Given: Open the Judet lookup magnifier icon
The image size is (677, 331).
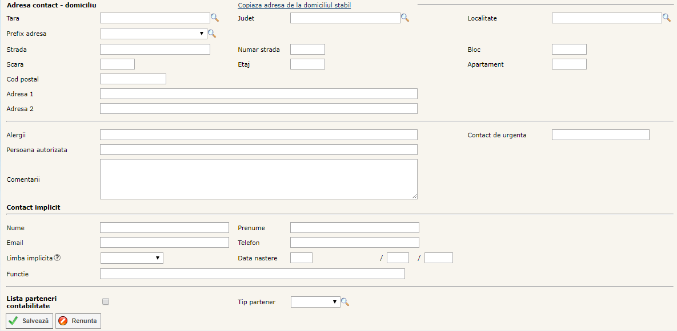Looking at the screenshot, I should [405, 18].
